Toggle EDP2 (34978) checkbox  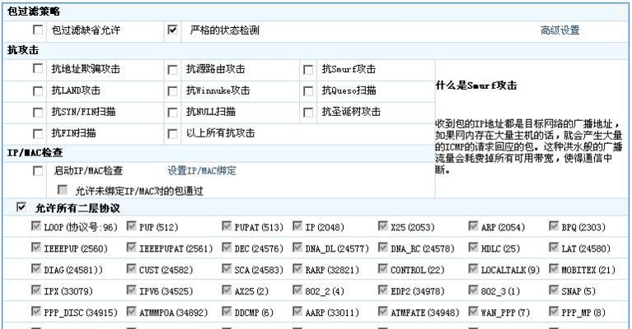click(383, 290)
